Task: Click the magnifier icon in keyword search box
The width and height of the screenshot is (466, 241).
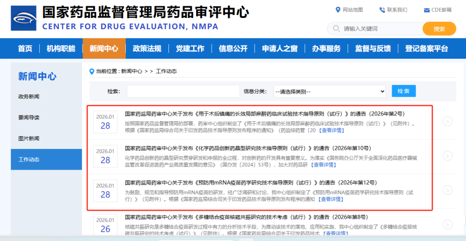Action: [336, 29]
